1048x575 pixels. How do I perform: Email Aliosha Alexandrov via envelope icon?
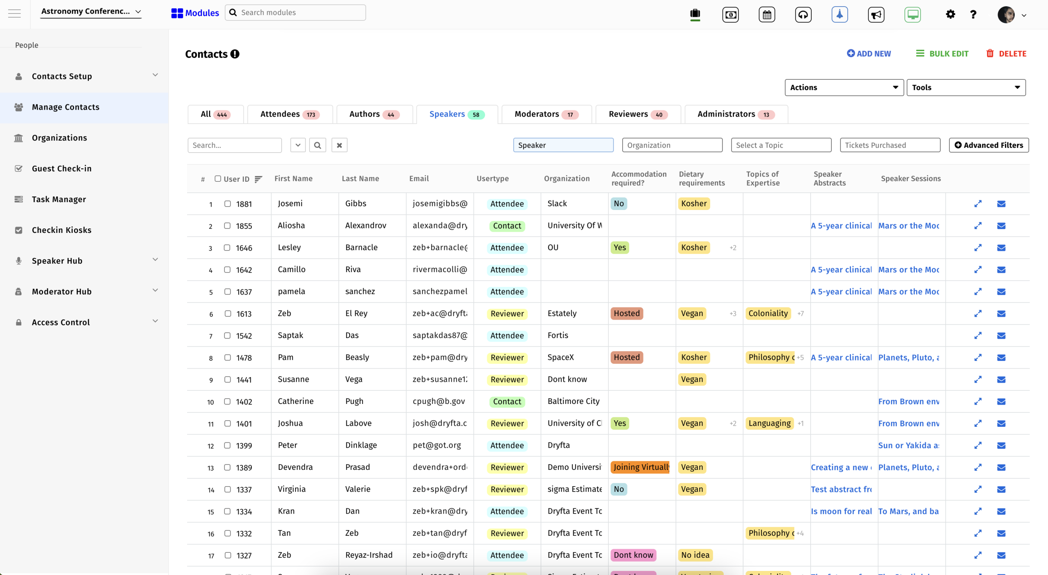pos(1001,226)
